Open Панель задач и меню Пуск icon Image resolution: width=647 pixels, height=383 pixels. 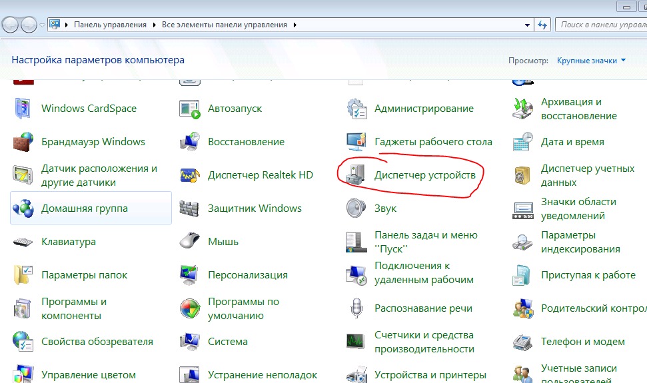356,242
